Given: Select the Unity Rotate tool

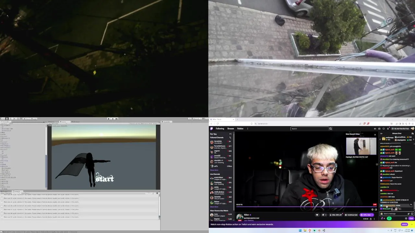Looking at the screenshot, I should click(10, 118).
